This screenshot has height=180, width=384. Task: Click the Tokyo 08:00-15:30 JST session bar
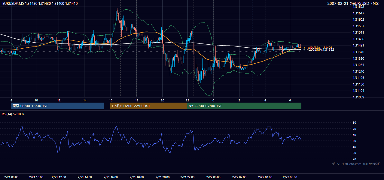click(x=57, y=106)
